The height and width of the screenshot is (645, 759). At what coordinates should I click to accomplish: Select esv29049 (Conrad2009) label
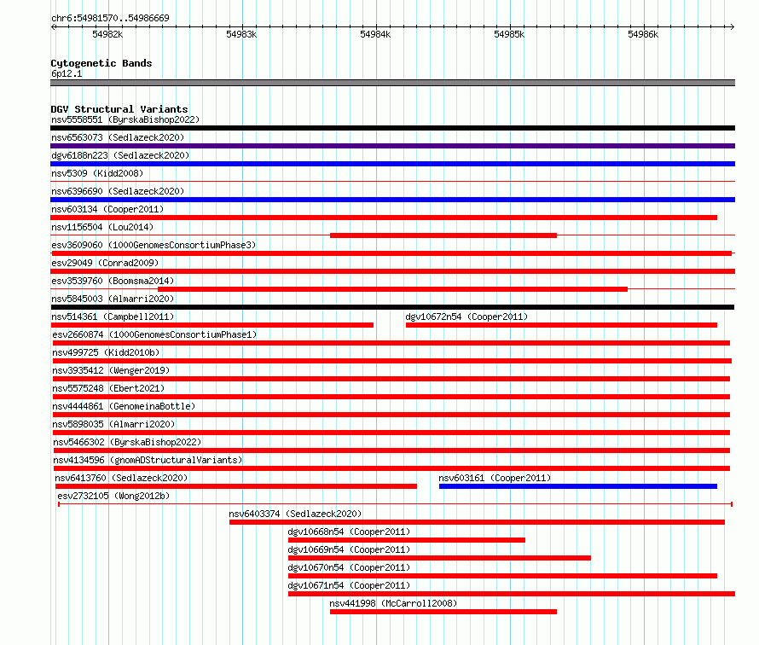tap(105, 263)
